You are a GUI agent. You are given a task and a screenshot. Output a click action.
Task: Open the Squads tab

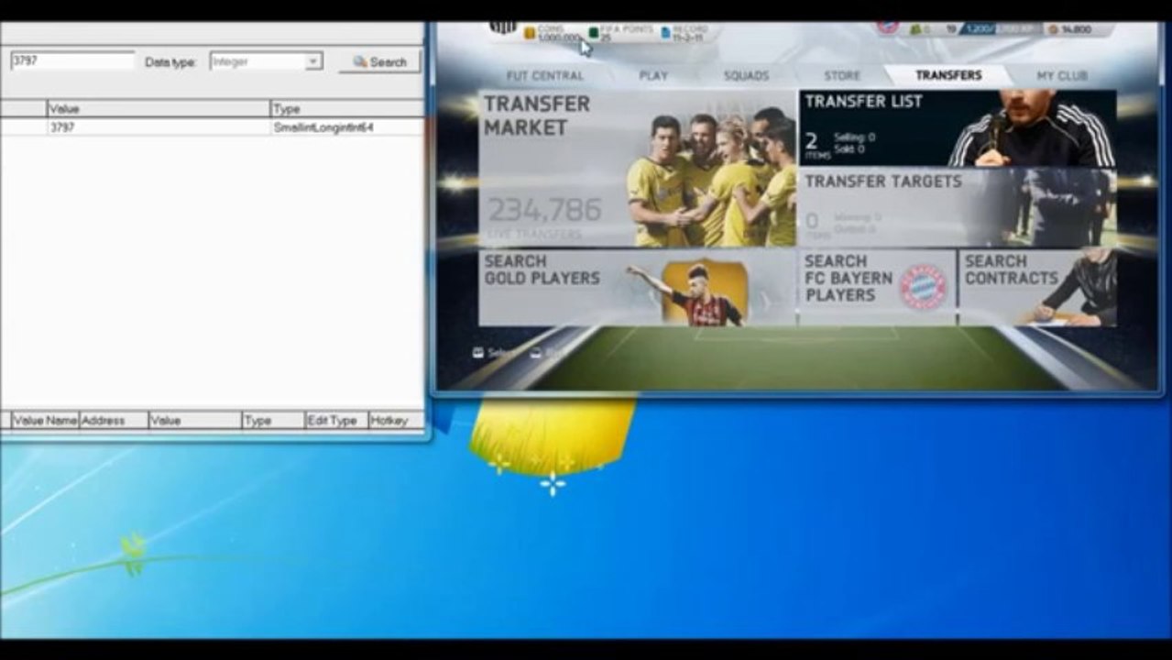[x=746, y=75]
